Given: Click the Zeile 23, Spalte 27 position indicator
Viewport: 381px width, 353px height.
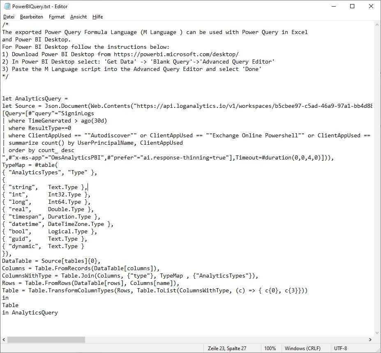Looking at the screenshot, I should (x=229, y=348).
